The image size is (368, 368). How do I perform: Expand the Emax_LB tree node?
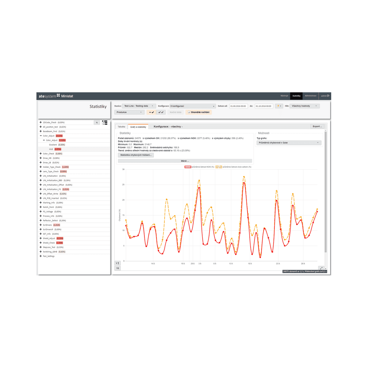(40, 163)
